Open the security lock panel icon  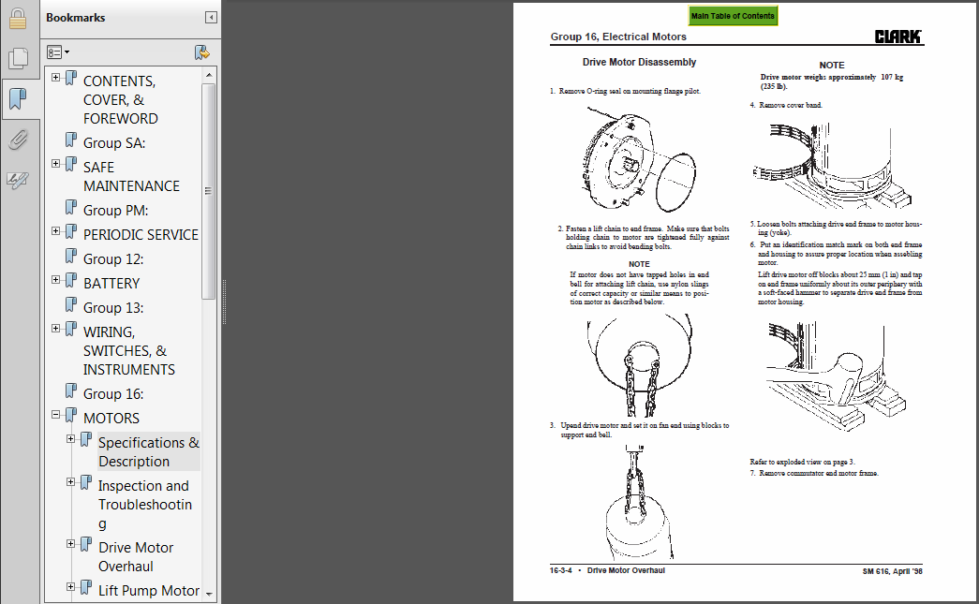[x=18, y=19]
